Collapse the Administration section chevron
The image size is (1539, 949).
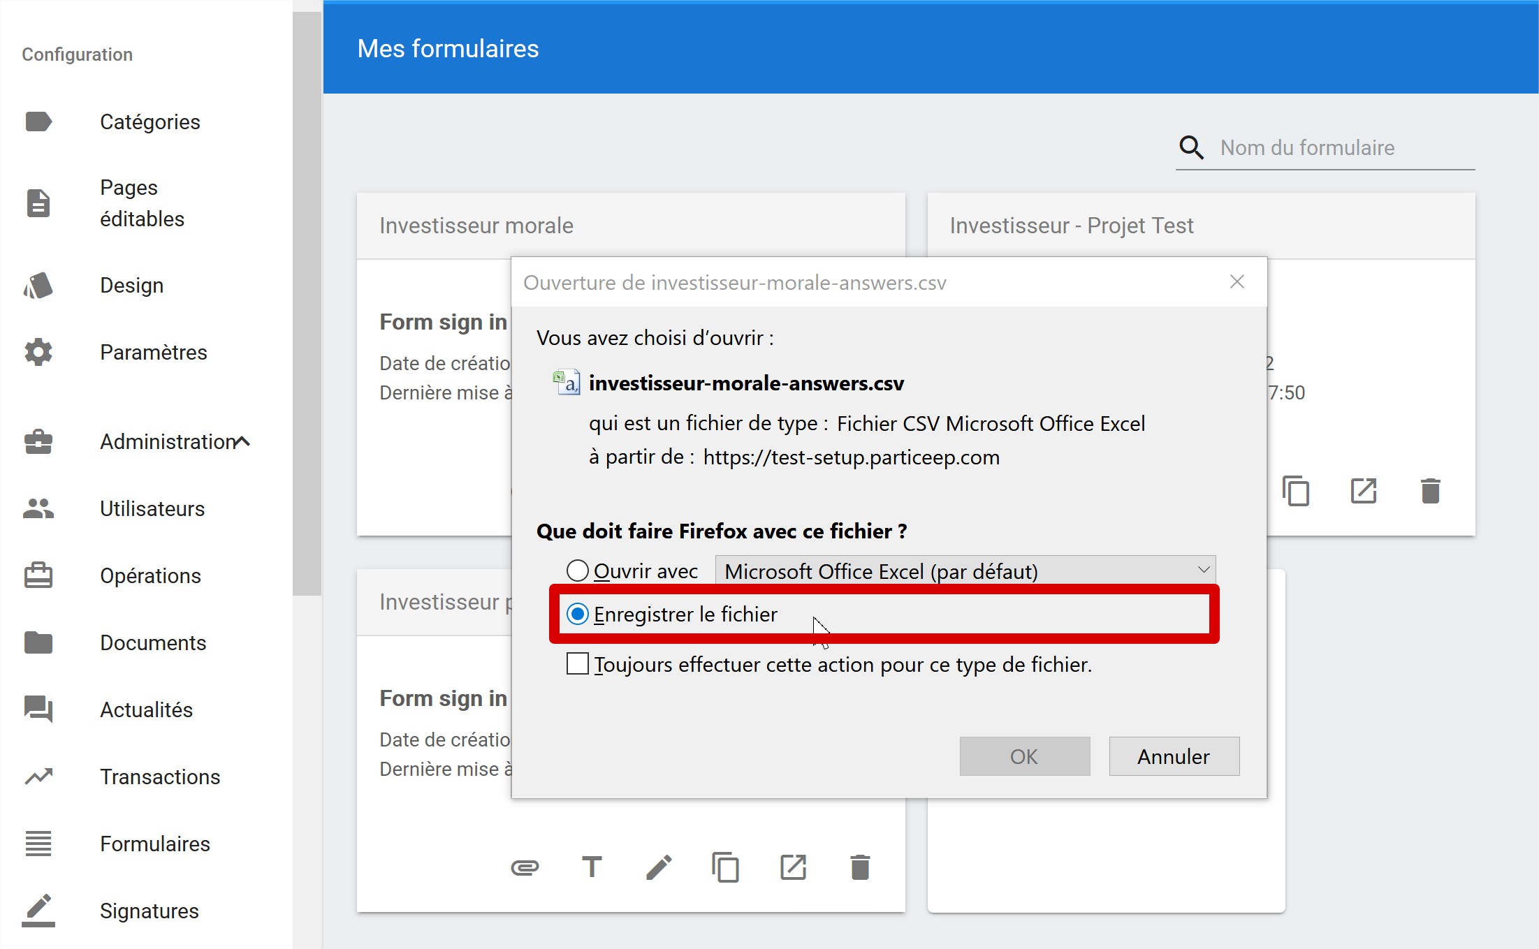tap(242, 441)
